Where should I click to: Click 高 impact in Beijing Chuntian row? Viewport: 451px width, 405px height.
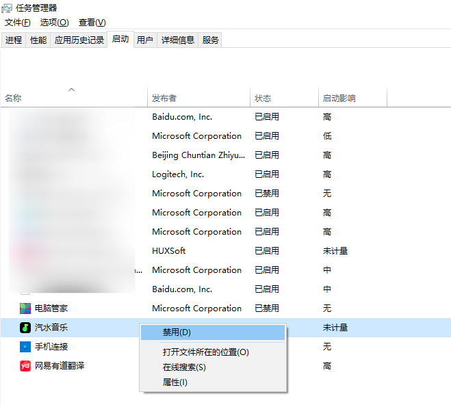pos(327,155)
